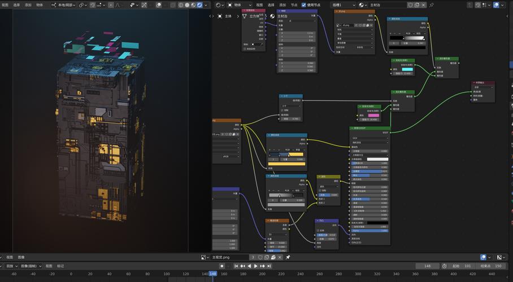The height and width of the screenshot is (282, 513).
Task: Pin the node tree with pin icon
Action: pos(432,5)
